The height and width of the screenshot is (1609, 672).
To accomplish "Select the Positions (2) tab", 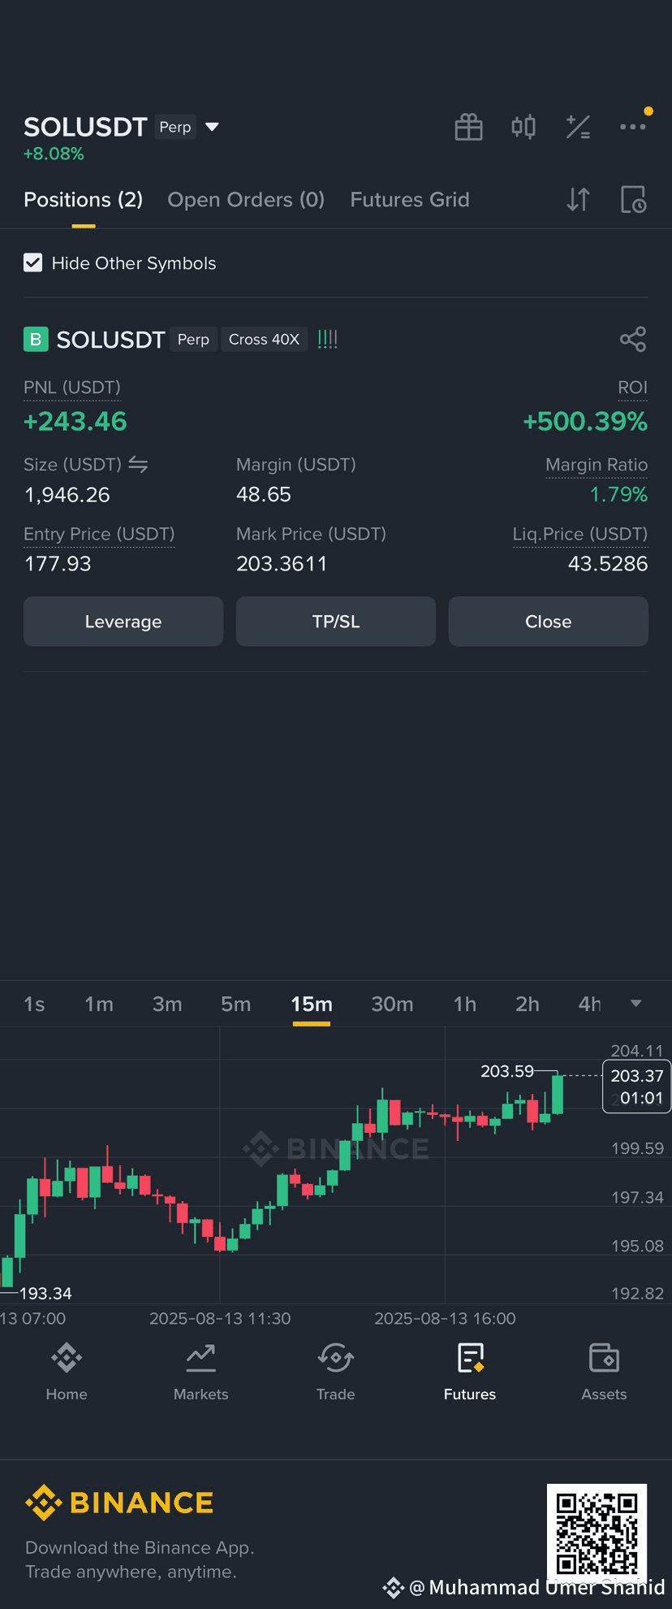I will pyautogui.click(x=84, y=199).
